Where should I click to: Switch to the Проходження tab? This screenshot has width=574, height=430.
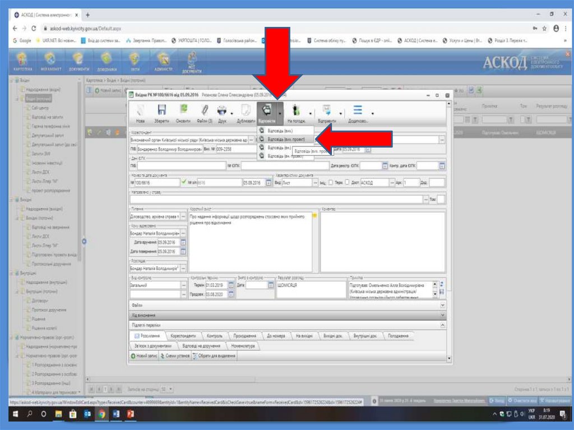[x=244, y=335]
